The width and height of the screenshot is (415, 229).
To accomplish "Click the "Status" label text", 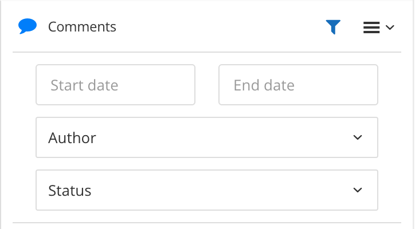I will [70, 191].
